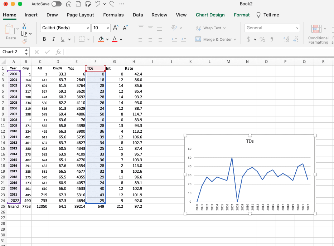This screenshot has width=334, height=246.
Task: Apply the red Font Color swatch
Action: 115,39
